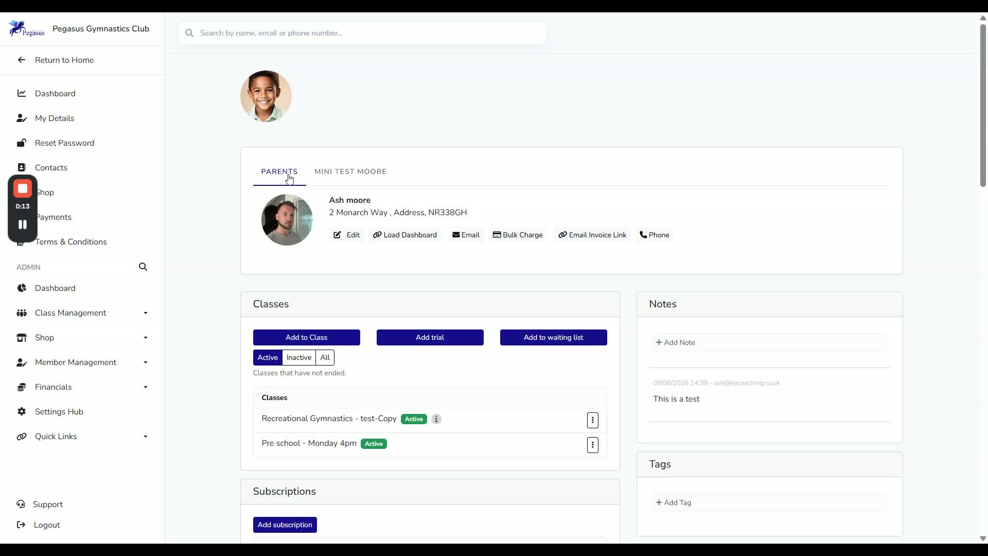The image size is (988, 556).
Task: Open options menu for Pre school class
Action: click(593, 445)
